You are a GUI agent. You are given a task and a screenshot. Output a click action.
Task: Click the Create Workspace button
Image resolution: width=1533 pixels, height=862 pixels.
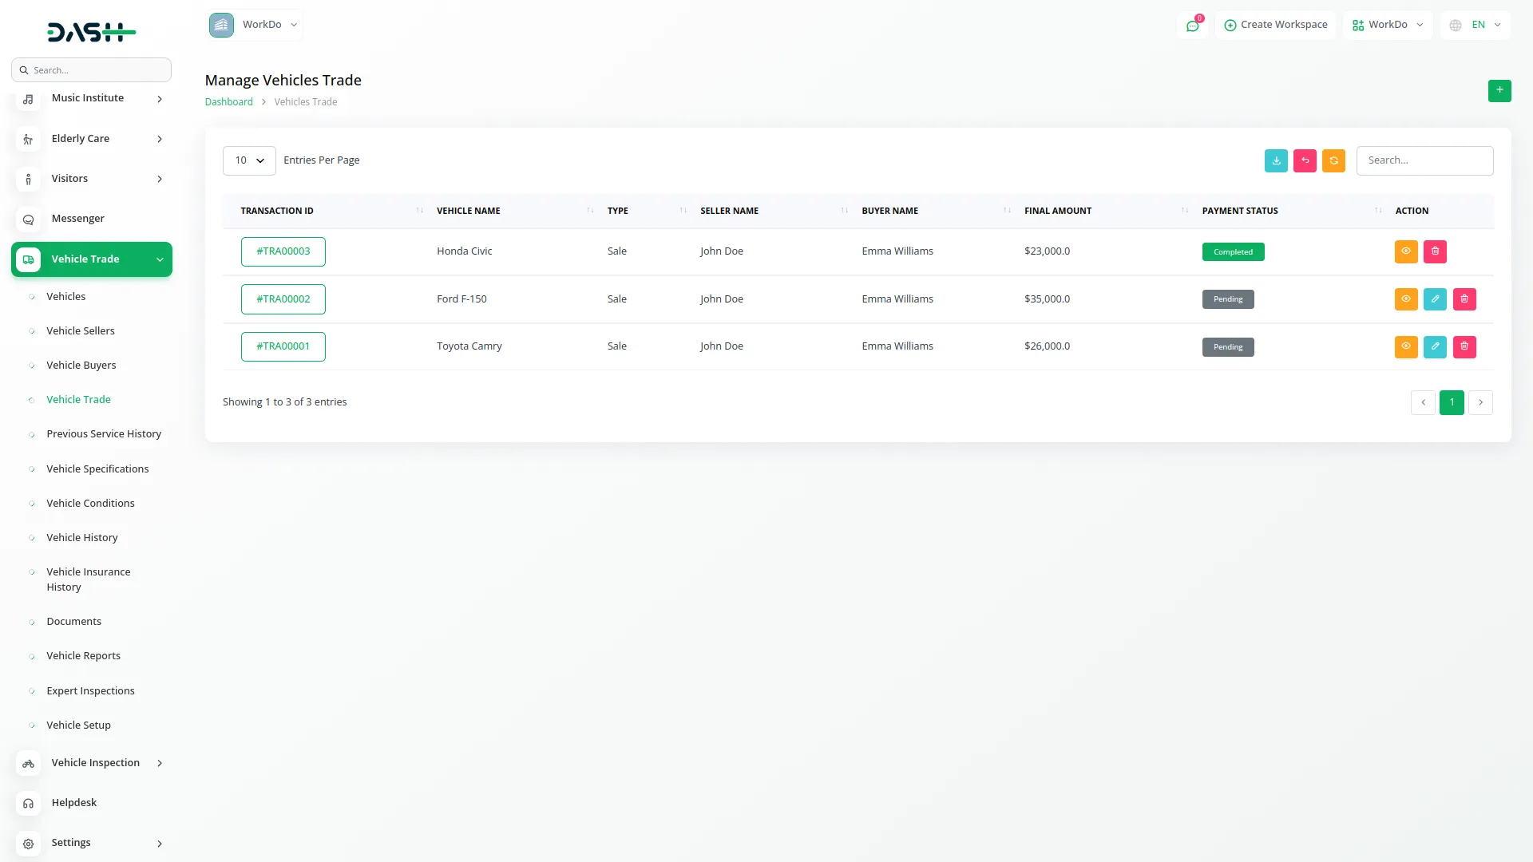(1275, 25)
